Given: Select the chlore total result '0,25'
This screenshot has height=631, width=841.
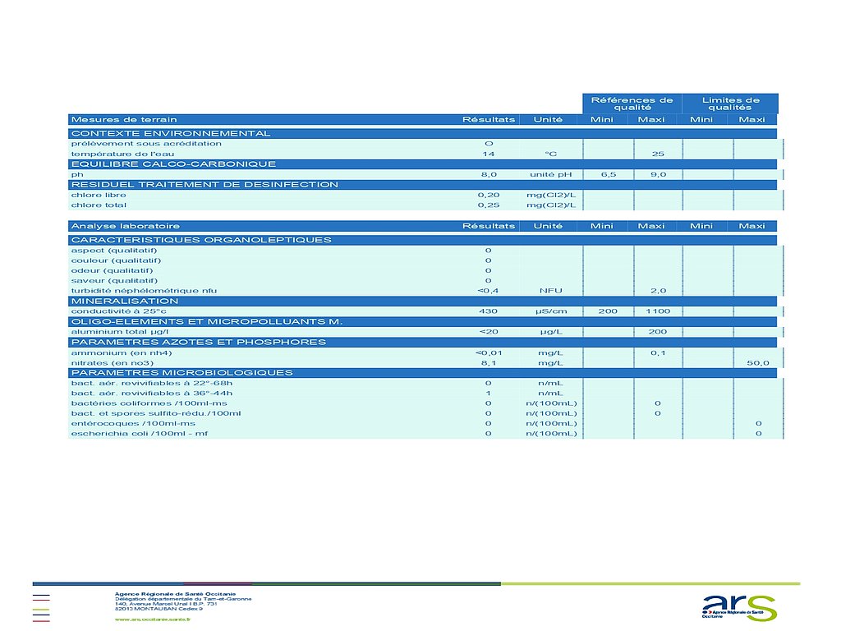Looking at the screenshot, I should tap(489, 205).
